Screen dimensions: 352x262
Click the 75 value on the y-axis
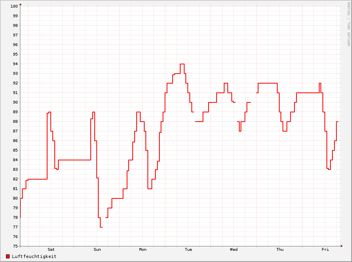point(15,246)
